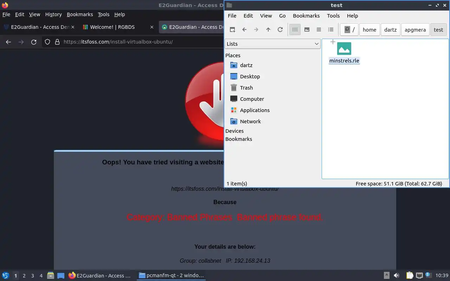This screenshot has height=281, width=450.
Task: Open Firefox History menu
Action: (53, 14)
